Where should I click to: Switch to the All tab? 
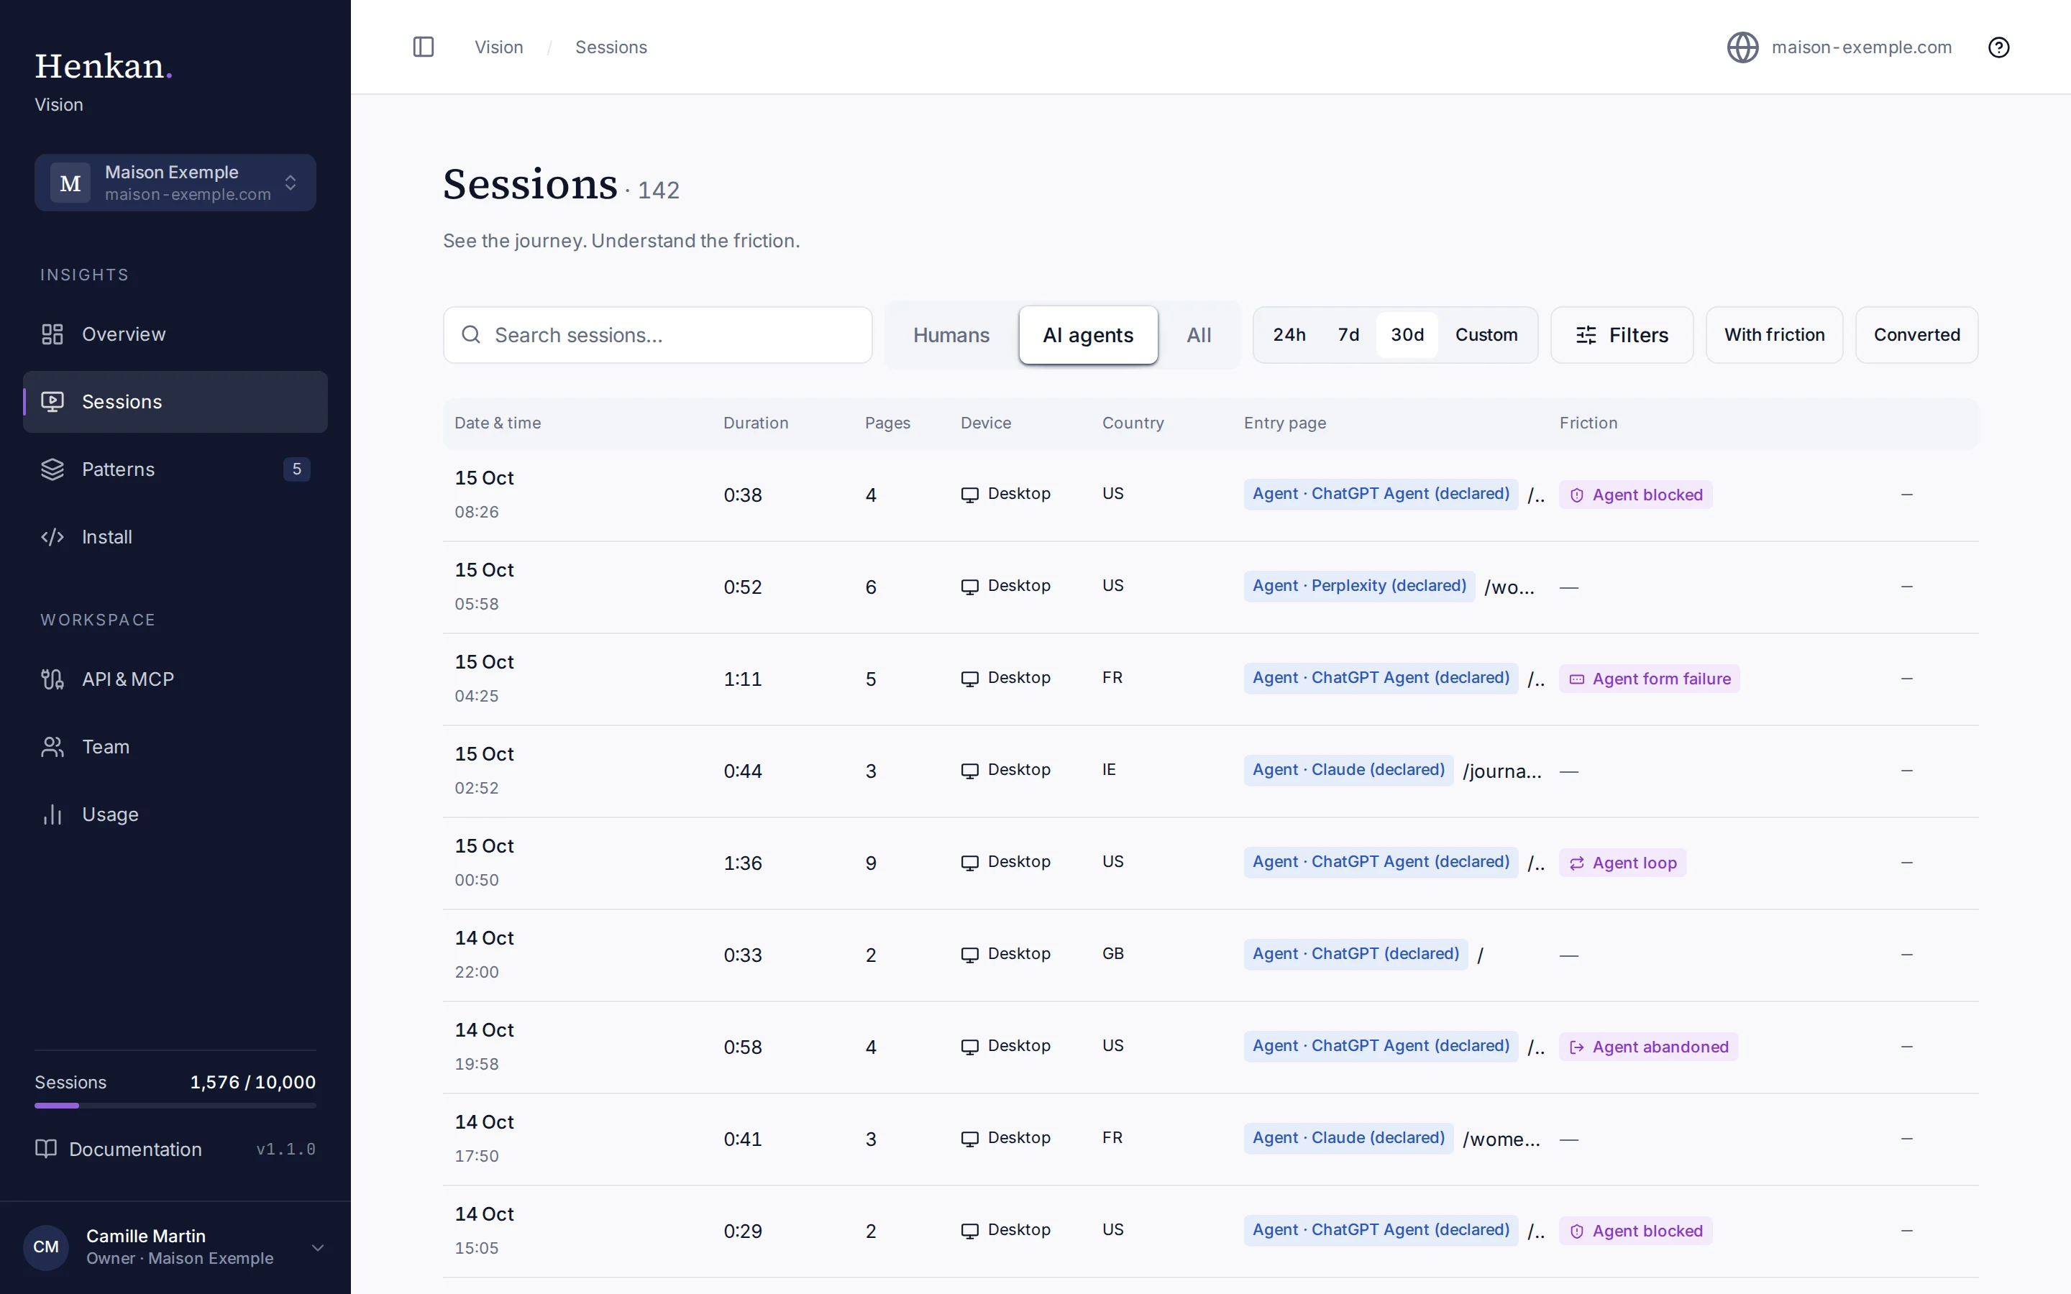pyautogui.click(x=1198, y=336)
